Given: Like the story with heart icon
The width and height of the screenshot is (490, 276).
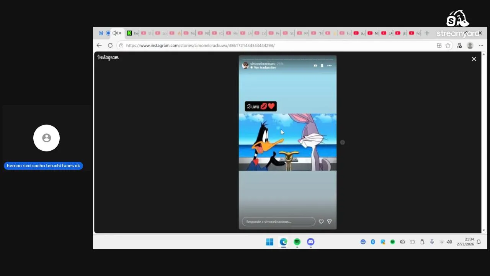Looking at the screenshot, I should coord(321,222).
